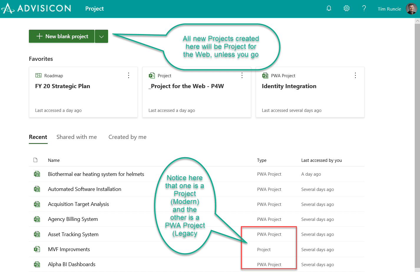420x272 pixels.
Task: Switch to the Shared with me tab
Action: [x=77, y=137]
